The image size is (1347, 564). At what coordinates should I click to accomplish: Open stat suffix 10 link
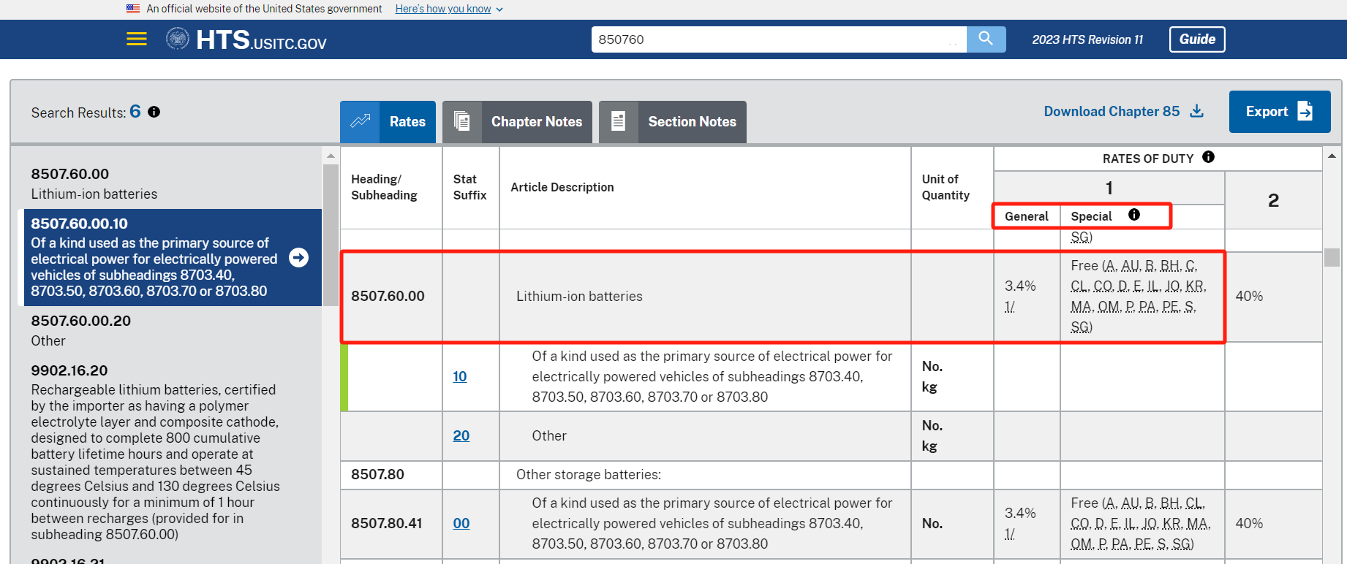point(459,376)
